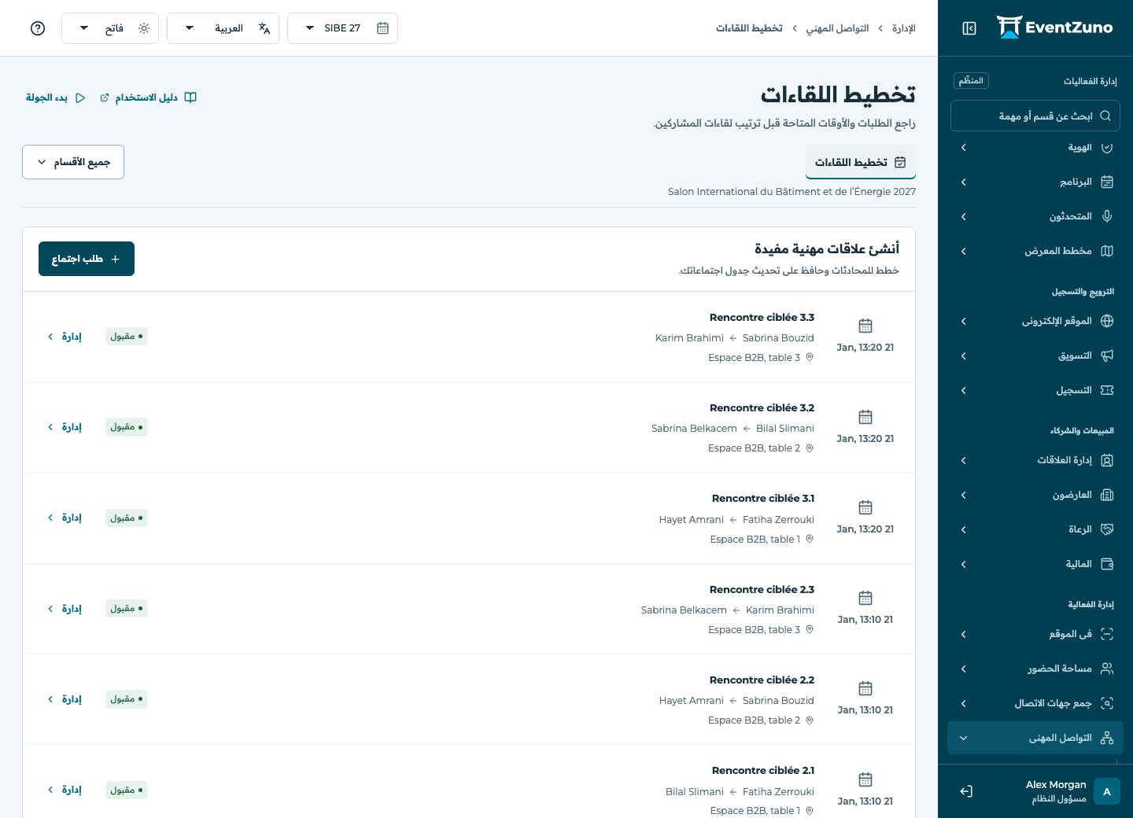This screenshot has height=818, width=1133.
Task: Expand the الهوية sidebar section
Action: point(1035,147)
